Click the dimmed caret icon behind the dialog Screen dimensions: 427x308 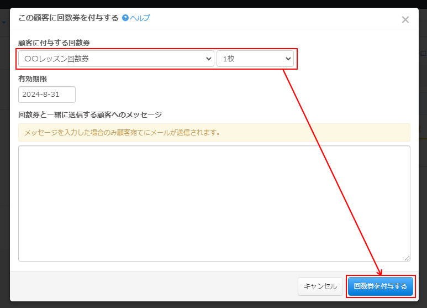4,23
